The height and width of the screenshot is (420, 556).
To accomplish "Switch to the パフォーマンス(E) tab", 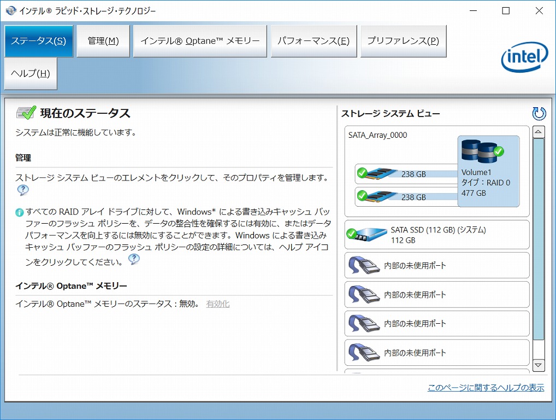I will (x=314, y=41).
